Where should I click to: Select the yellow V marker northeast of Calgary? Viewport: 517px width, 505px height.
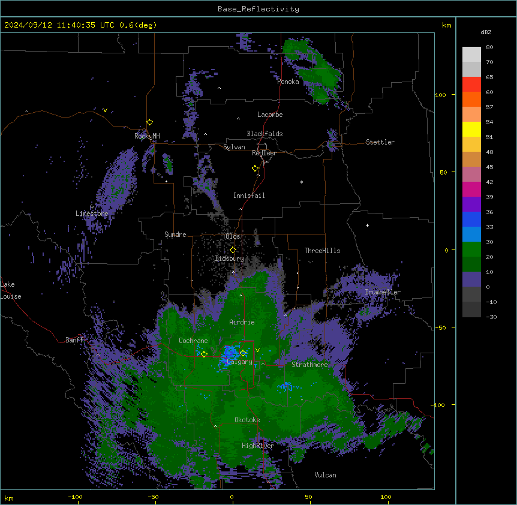click(257, 350)
